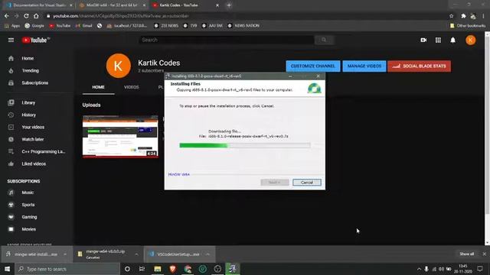Expand options for mingw-w64-install.exe download

(x=64, y=254)
